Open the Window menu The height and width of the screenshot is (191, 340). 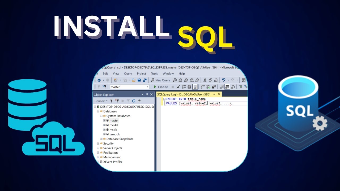pyautogui.click(x=168, y=73)
